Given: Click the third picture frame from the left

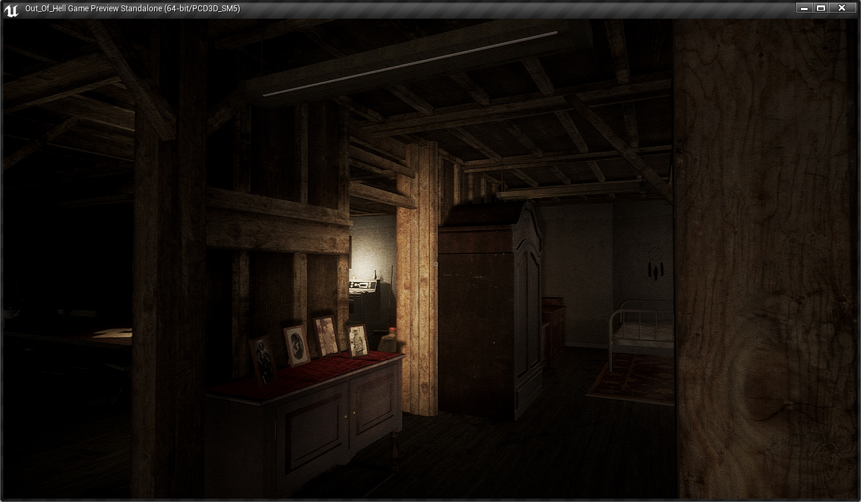Looking at the screenshot, I should point(326,335).
